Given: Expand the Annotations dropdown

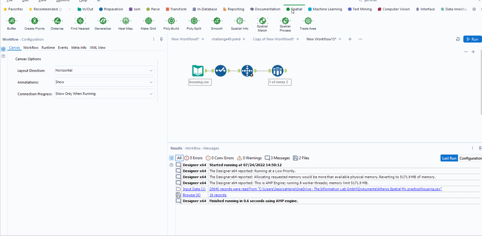Looking at the screenshot, I should pyautogui.click(x=105, y=82).
